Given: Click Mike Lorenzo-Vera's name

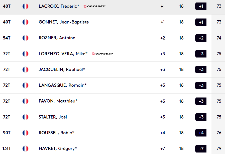Looking at the screenshot, I should (63, 54).
